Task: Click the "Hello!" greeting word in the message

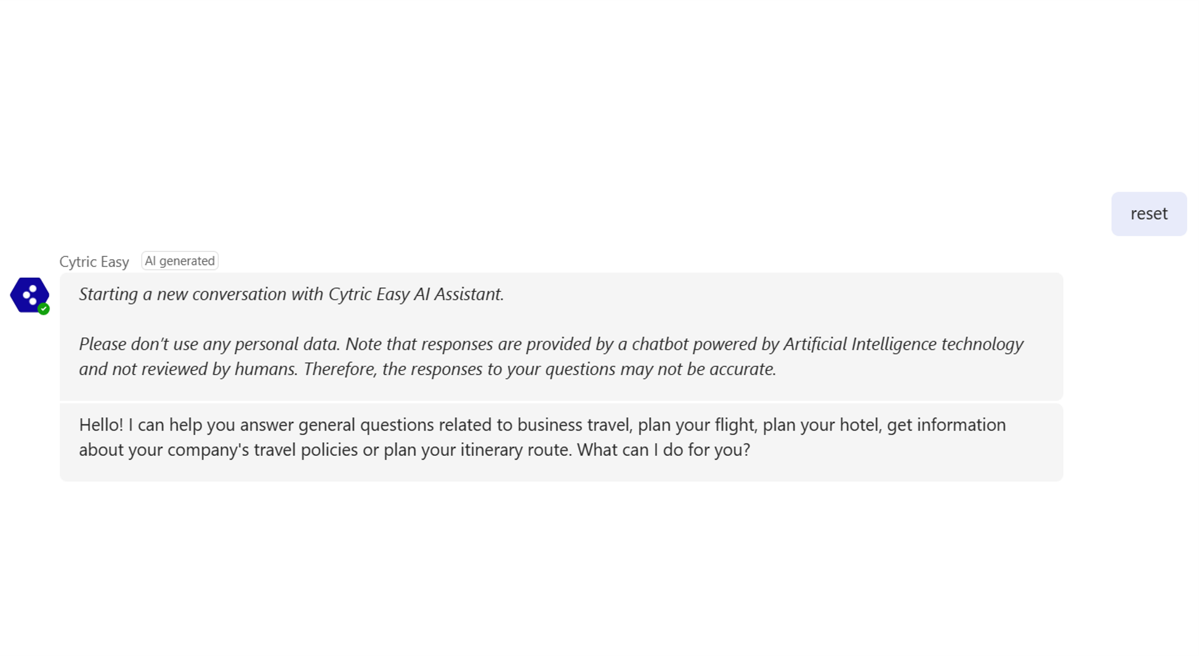Action: tap(101, 425)
